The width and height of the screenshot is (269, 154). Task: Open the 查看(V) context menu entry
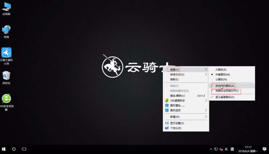[186, 70]
